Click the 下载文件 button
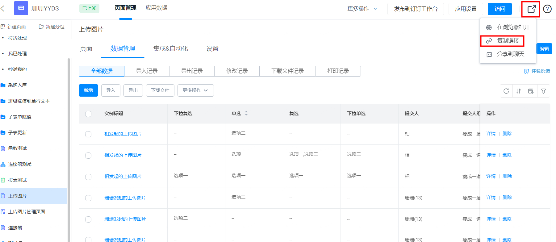This screenshot has height=242, width=556. [160, 90]
